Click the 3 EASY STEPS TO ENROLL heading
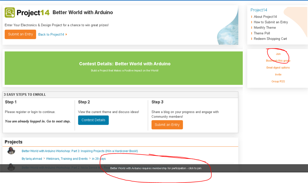Viewport: 308px width, 183px height. tap(25, 95)
